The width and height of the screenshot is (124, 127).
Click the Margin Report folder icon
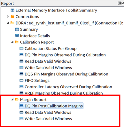click(x=17, y=99)
